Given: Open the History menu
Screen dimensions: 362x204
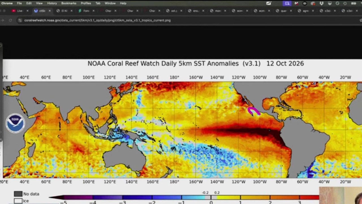Looking at the screenshot, I should [52, 3].
